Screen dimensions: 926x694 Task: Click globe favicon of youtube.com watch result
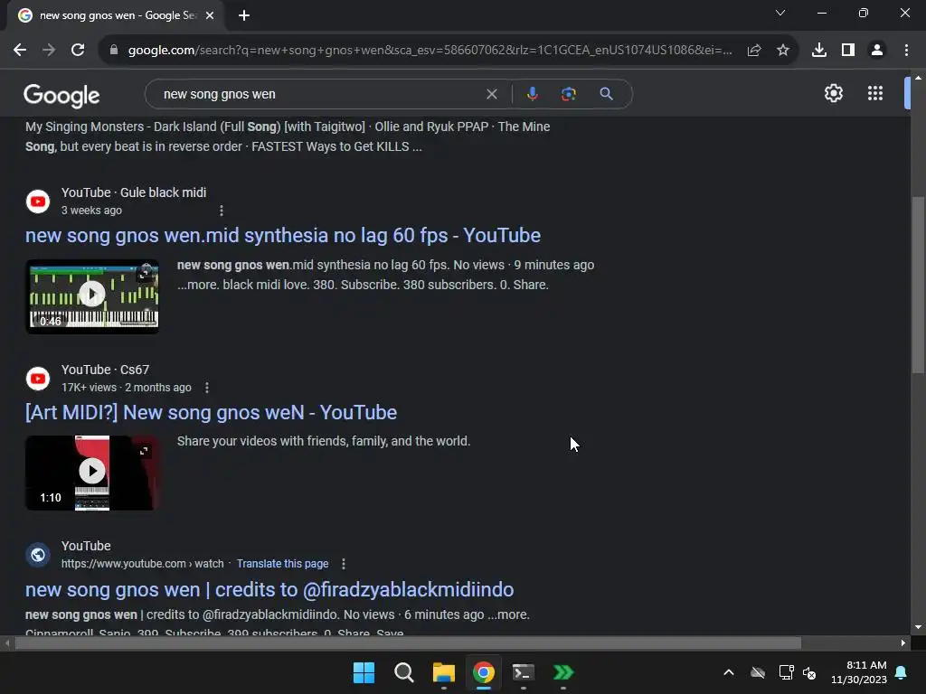(38, 555)
